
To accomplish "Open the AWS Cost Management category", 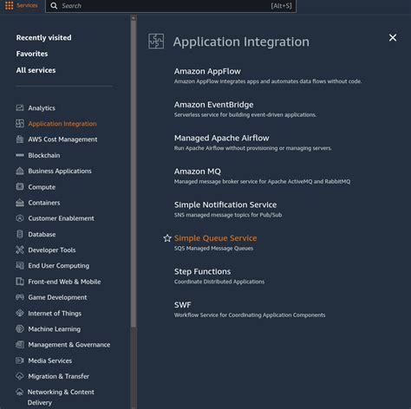I will click(62, 140).
